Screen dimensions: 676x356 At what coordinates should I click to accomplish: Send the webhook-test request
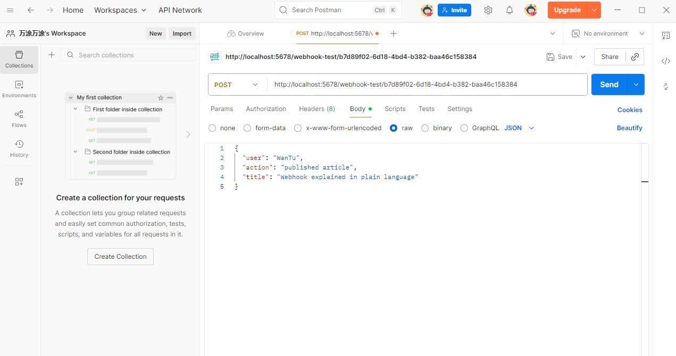coord(608,84)
